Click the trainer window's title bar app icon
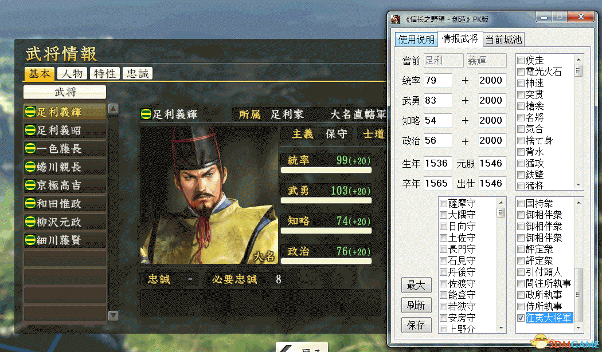602x352 pixels. 396,19
